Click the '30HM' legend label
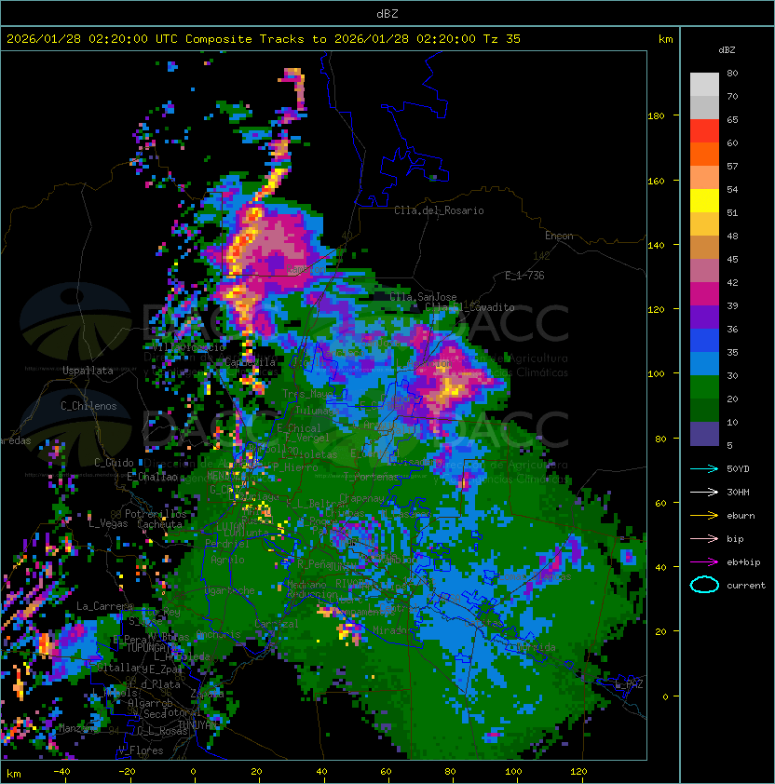This screenshot has height=784, width=775. (x=738, y=492)
